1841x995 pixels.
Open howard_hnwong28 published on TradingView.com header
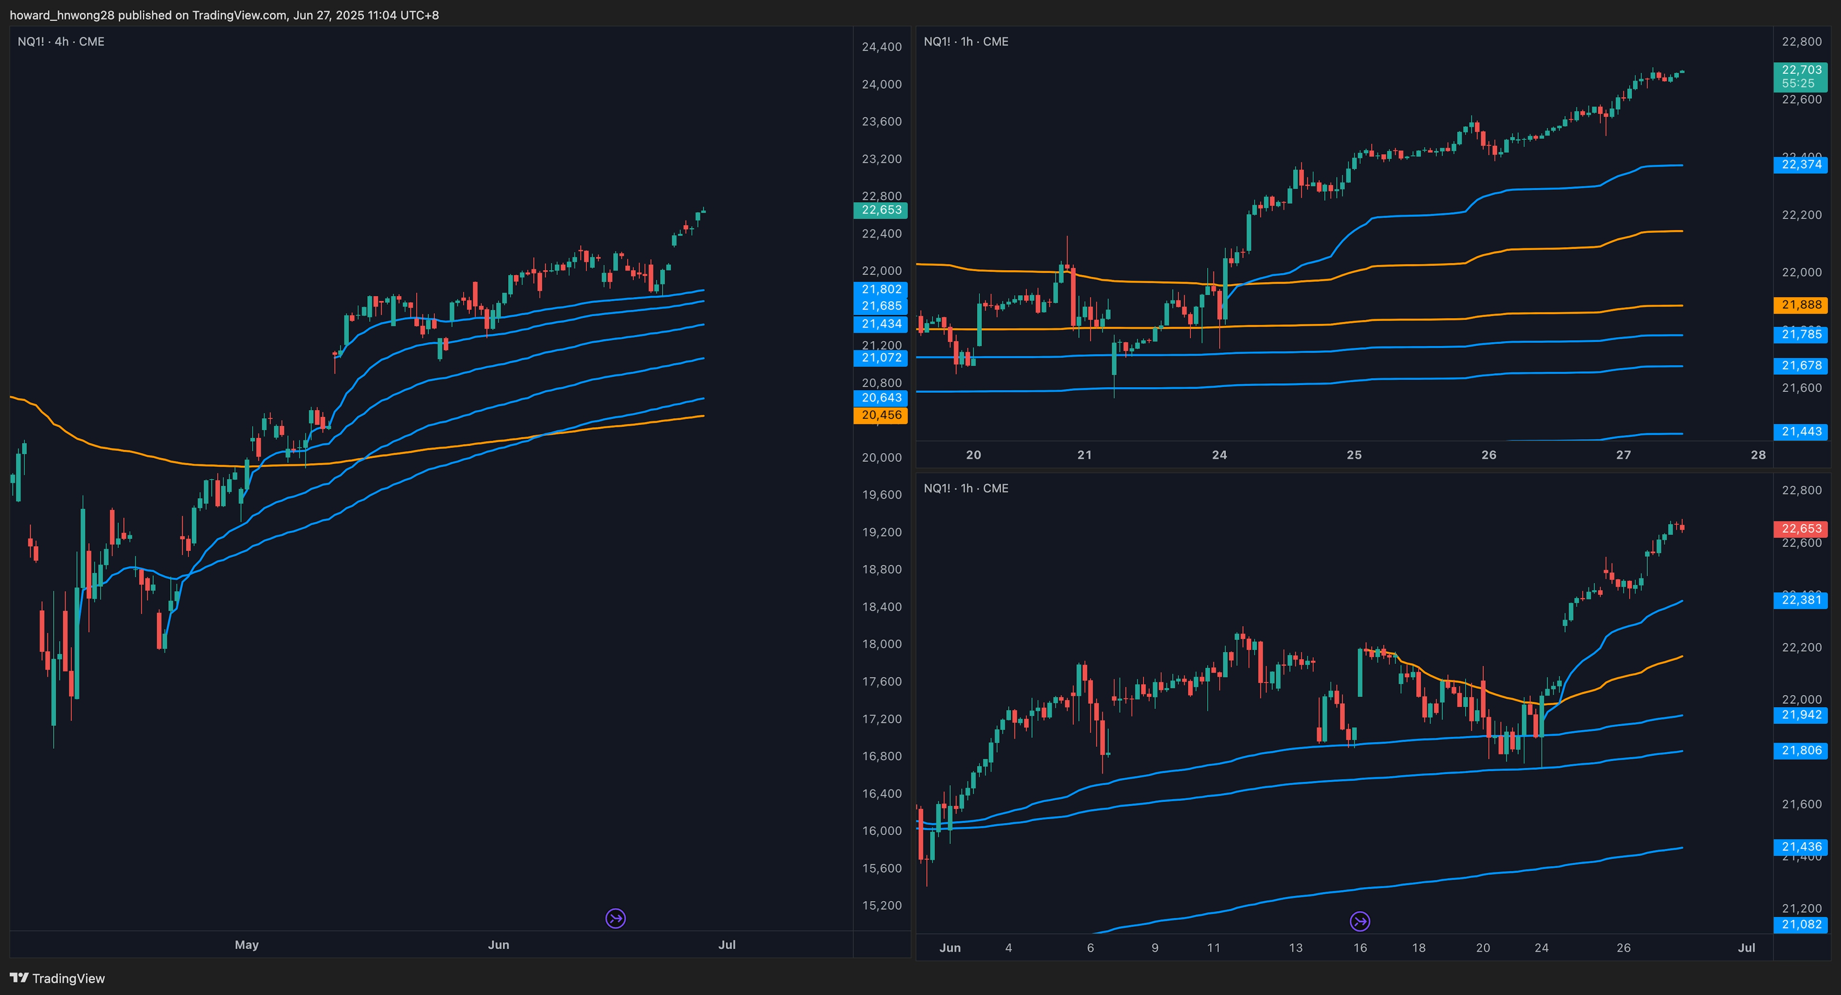[x=224, y=15]
